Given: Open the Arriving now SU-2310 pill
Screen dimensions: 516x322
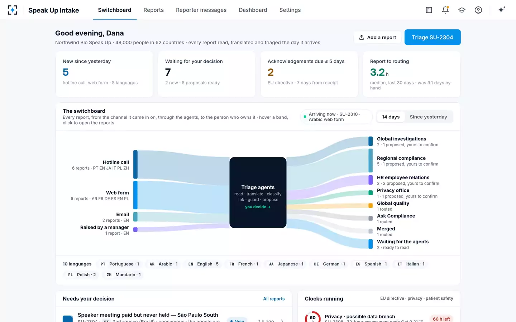Looking at the screenshot, I should (336, 117).
